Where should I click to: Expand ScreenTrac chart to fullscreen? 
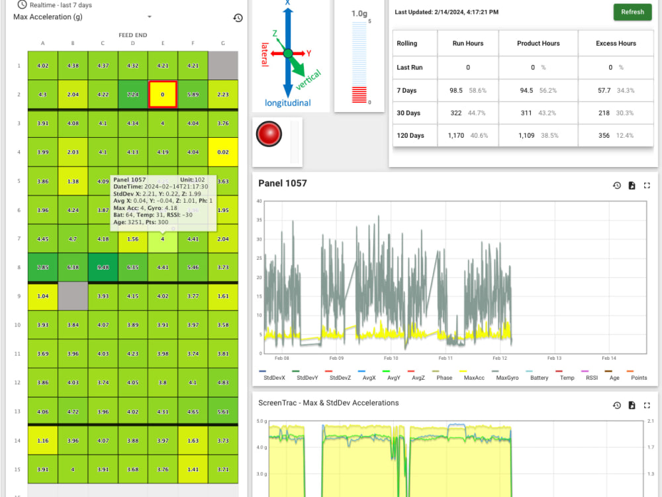pos(647,405)
